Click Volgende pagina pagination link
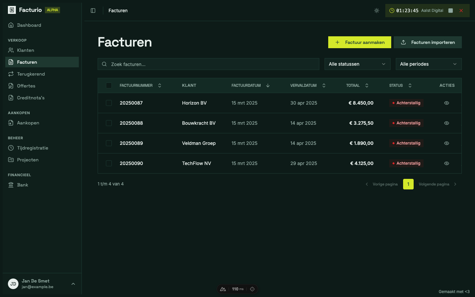475x297 pixels. [438, 184]
